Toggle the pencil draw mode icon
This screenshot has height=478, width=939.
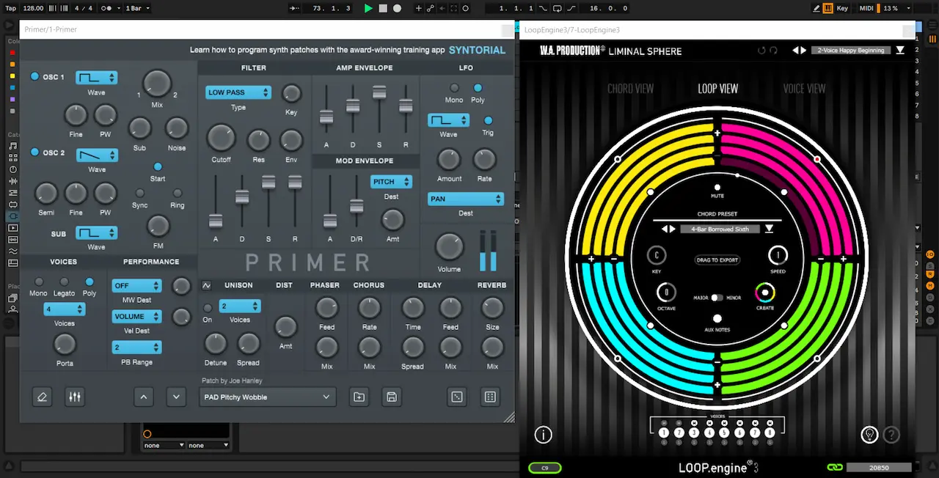pos(817,8)
